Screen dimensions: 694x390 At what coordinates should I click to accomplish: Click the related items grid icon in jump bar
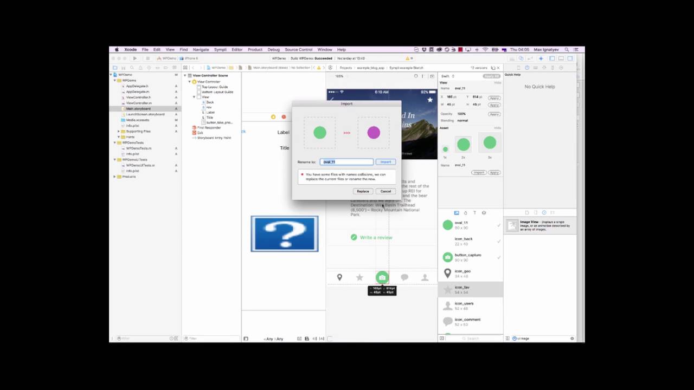pyautogui.click(x=185, y=68)
